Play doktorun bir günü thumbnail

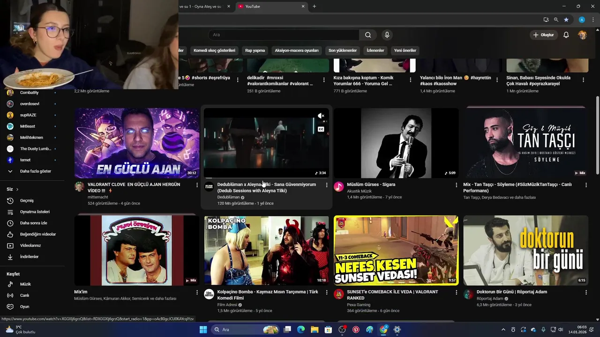[525, 250]
